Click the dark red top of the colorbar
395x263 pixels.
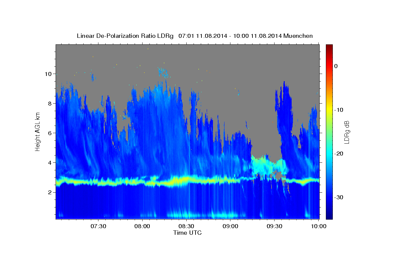[x=329, y=47]
